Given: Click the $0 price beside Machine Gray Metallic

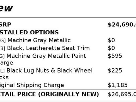Looking at the screenshot, I should click(x=111, y=40).
